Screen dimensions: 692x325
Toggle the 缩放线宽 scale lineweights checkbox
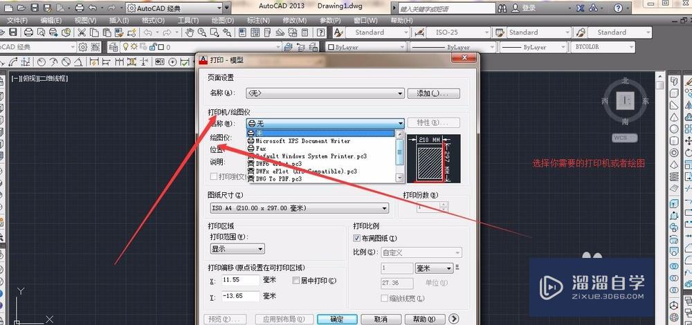tap(384, 299)
